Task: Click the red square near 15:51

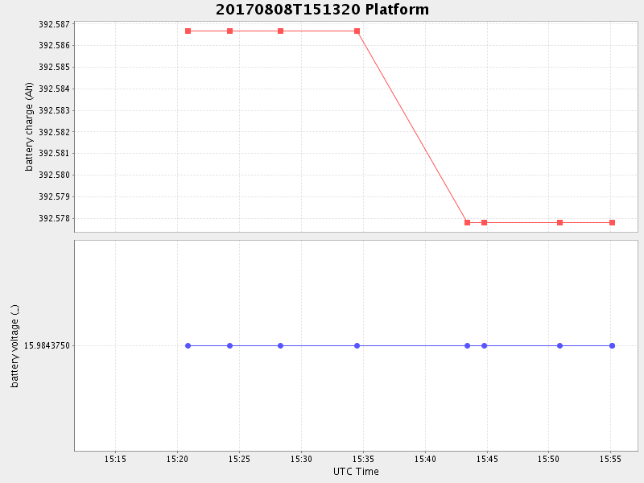Action: point(559,223)
